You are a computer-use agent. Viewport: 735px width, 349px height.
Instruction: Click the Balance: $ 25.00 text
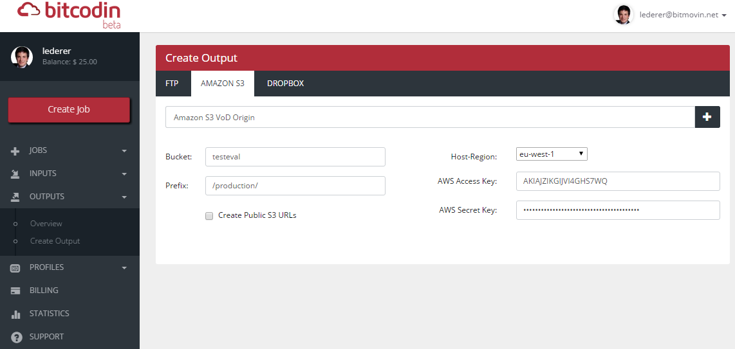(70, 61)
